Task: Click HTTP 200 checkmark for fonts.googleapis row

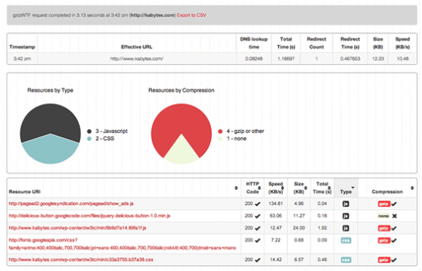Action: tap(258, 240)
